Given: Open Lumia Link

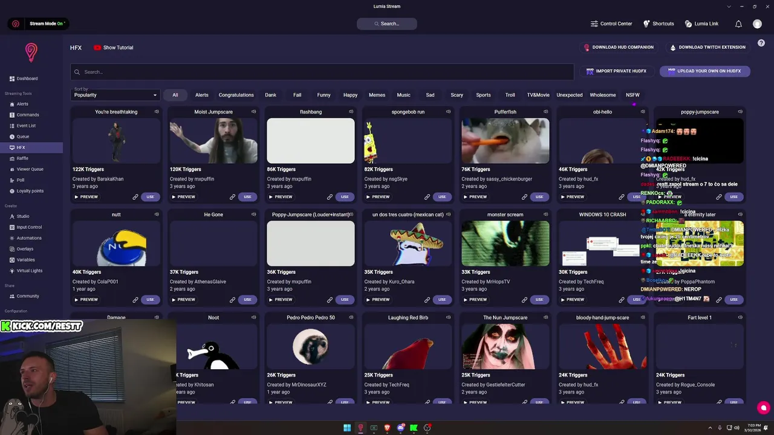Looking at the screenshot, I should click(x=701, y=24).
